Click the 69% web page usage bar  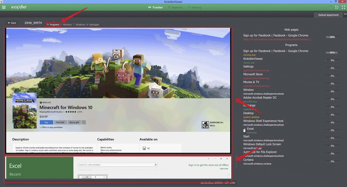332,37
